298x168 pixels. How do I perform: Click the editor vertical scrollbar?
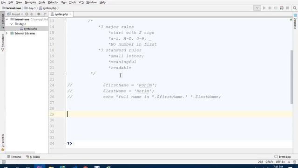(x=291, y=77)
